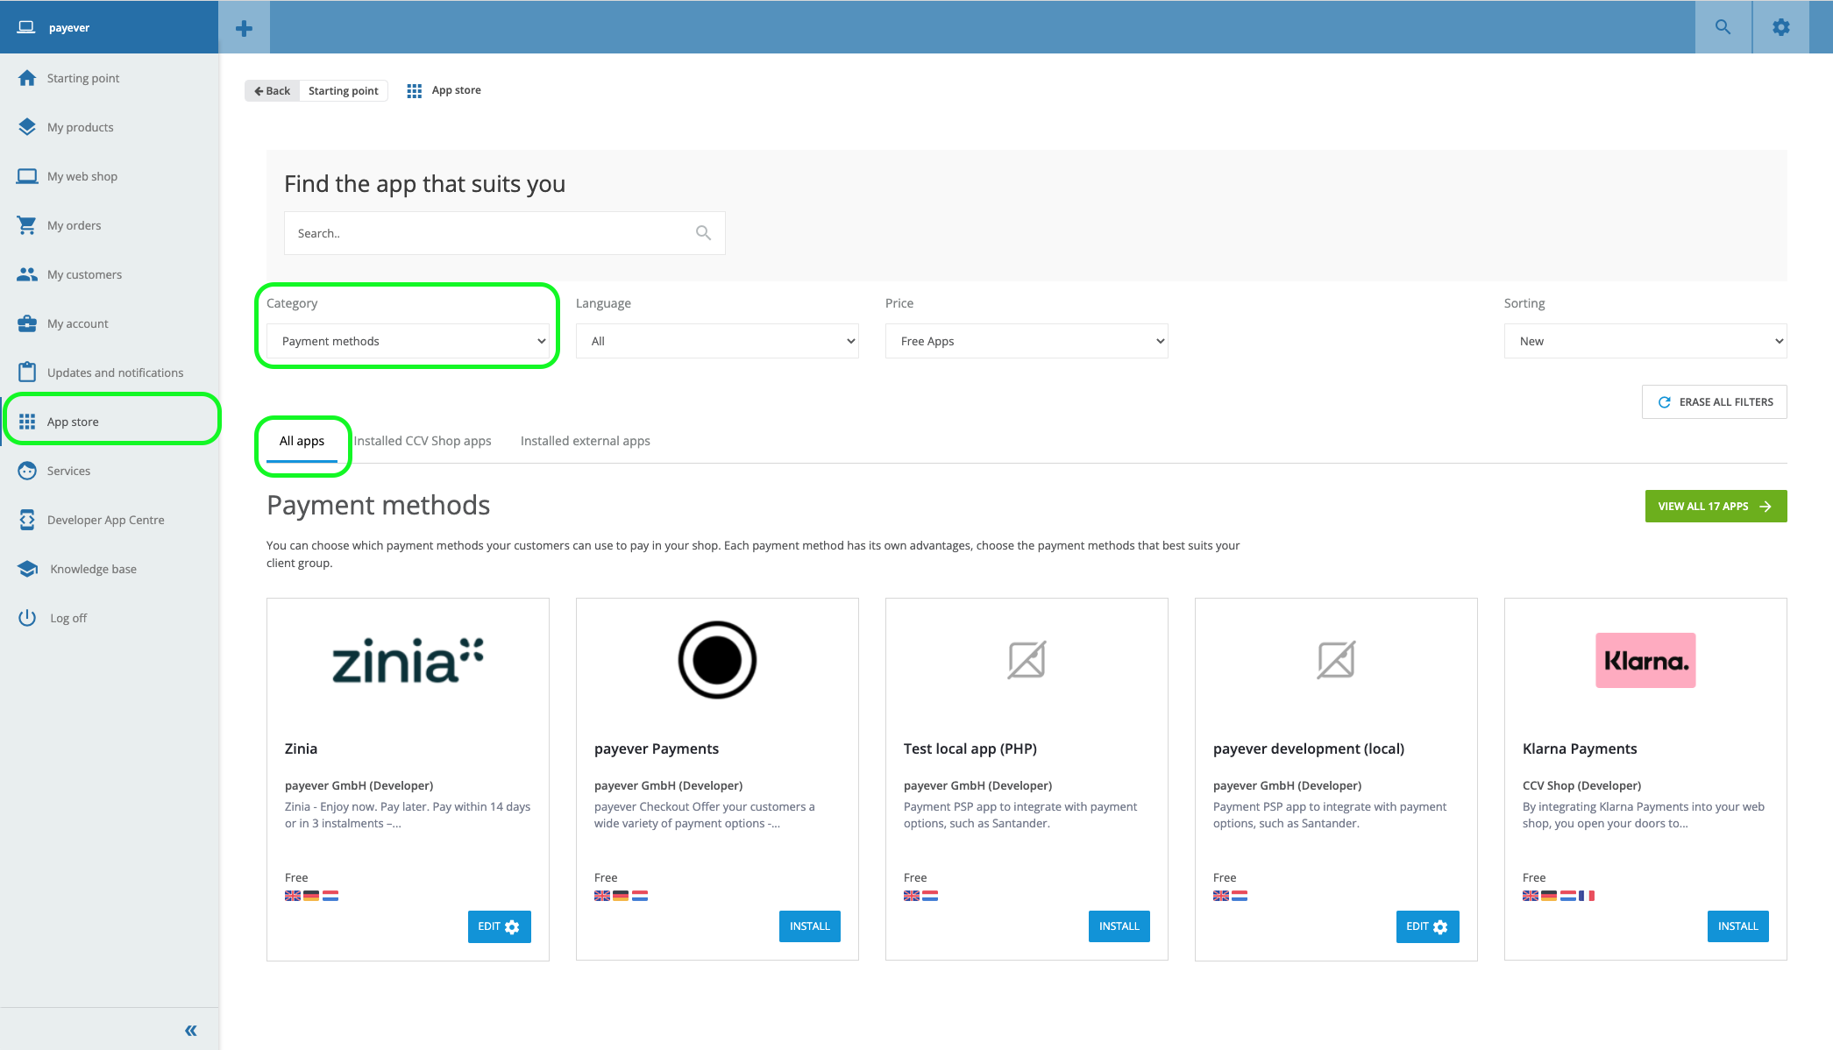Image resolution: width=1833 pixels, height=1050 pixels.
Task: Click the Klarna logo thumbnail
Action: [1645, 660]
